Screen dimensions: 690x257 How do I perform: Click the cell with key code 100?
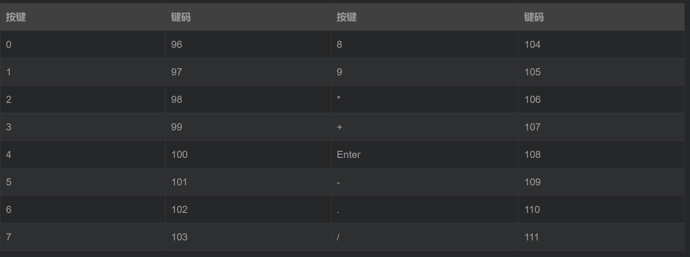[248, 155]
